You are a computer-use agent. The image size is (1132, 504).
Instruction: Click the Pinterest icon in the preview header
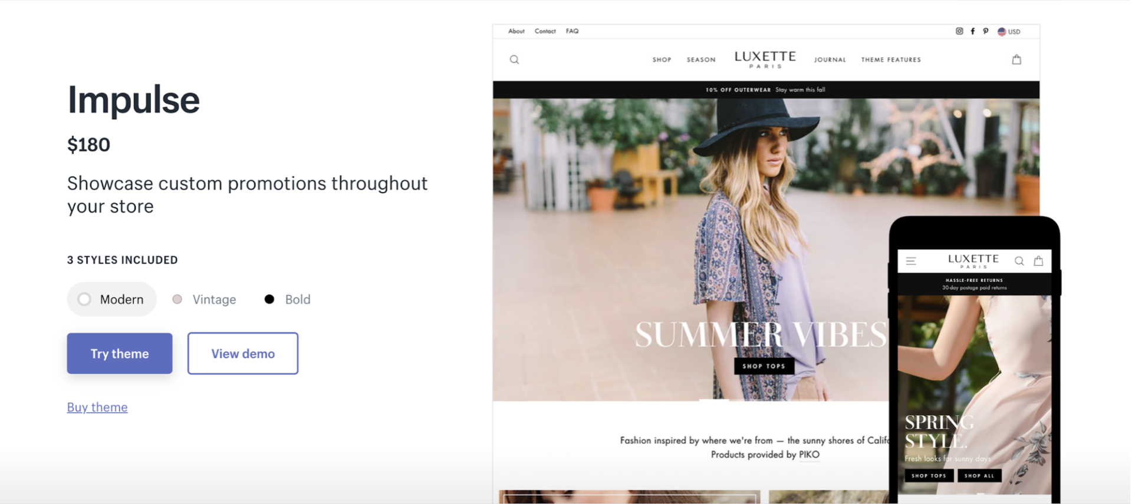pos(986,31)
